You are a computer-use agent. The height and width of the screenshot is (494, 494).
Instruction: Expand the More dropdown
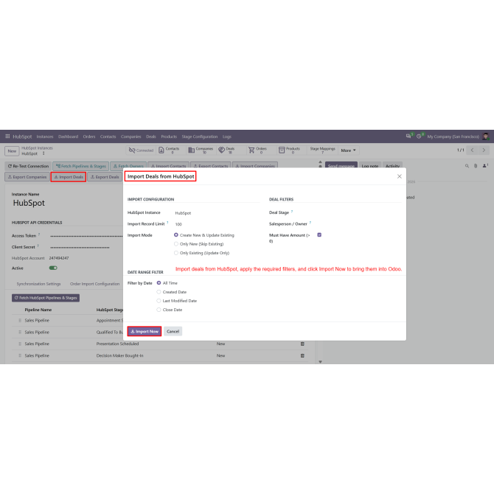[x=348, y=150]
